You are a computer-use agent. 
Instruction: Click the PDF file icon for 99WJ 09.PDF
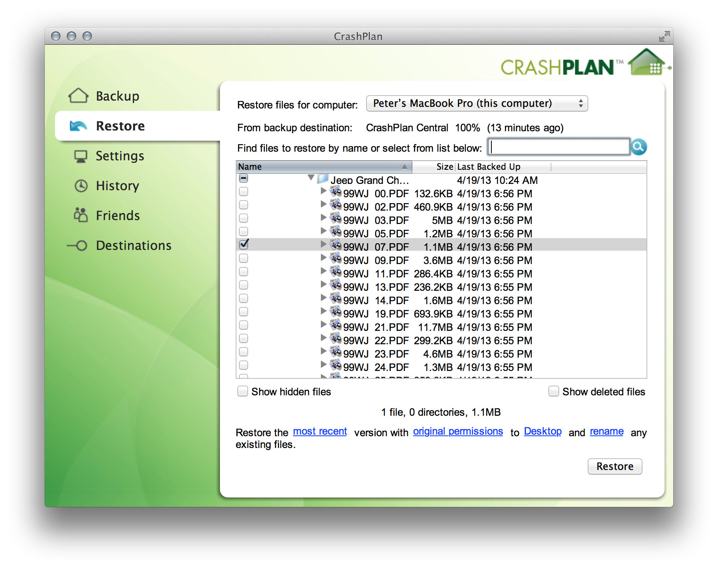335,258
